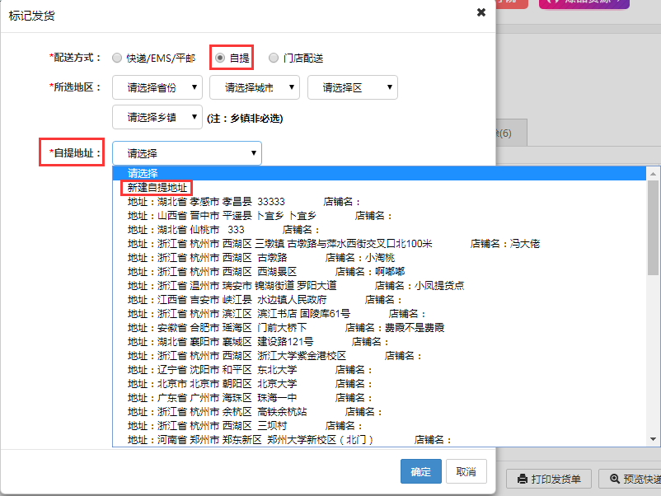Close the 标记发货 dialog
This screenshot has width=661, height=496.
(x=481, y=12)
